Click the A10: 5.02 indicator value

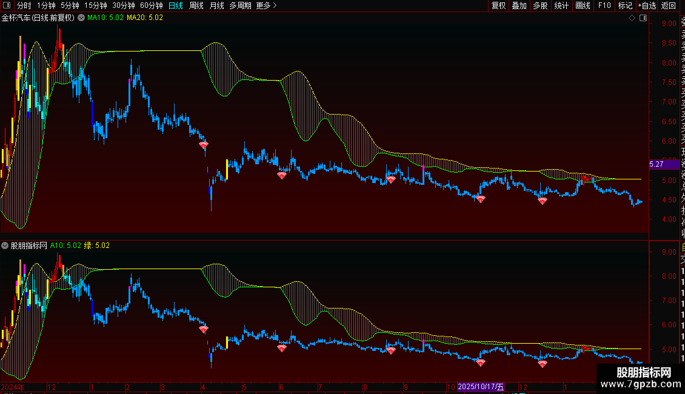coord(65,245)
